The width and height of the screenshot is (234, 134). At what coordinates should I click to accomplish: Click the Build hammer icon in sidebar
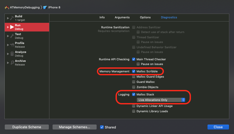coord(12,18)
